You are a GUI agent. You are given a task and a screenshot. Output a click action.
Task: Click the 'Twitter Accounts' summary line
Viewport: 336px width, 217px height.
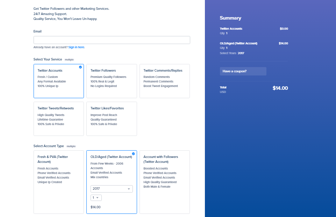(231, 29)
